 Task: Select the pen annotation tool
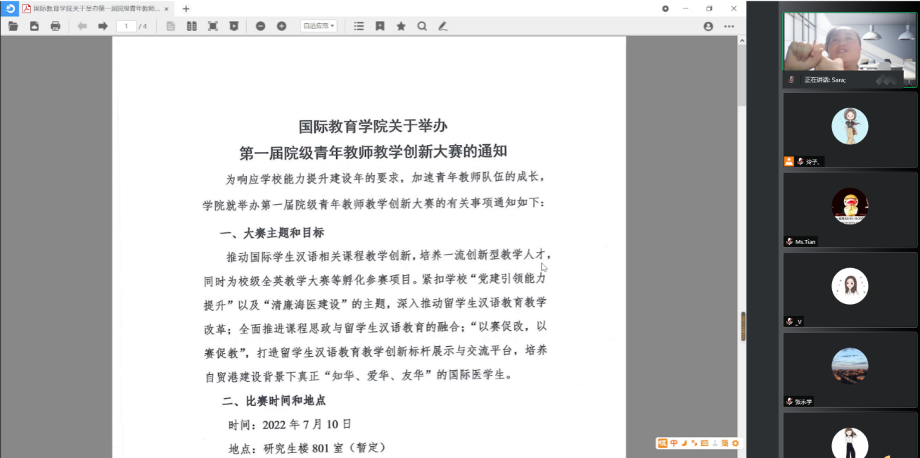tap(442, 26)
